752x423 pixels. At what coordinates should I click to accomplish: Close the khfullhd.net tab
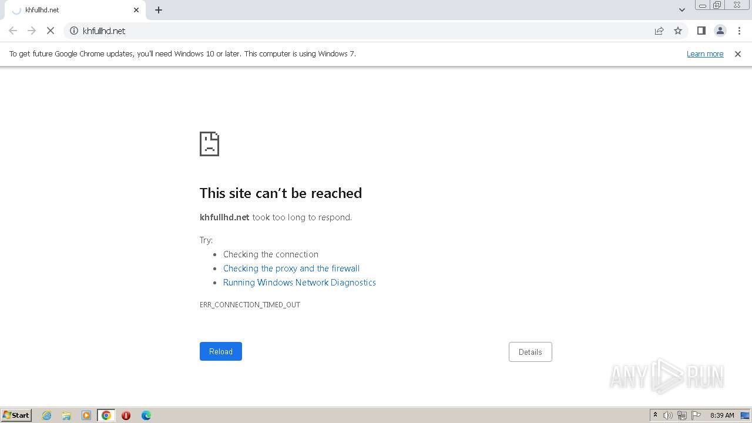pos(136,10)
